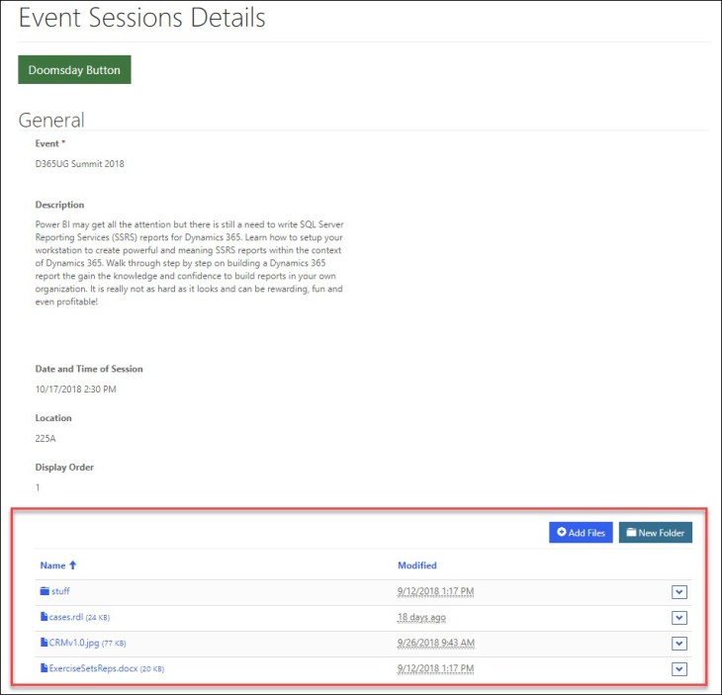Click the Event value 'D365UG Summit 2018'
The height and width of the screenshot is (695, 722).
coord(80,164)
